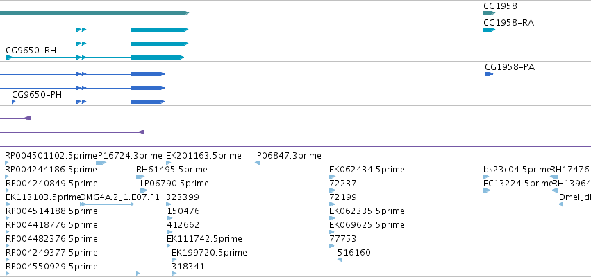The width and height of the screenshot is (591, 277).
Task: Click the RP004550929.5prime spanning feature line
Action: [73, 274]
